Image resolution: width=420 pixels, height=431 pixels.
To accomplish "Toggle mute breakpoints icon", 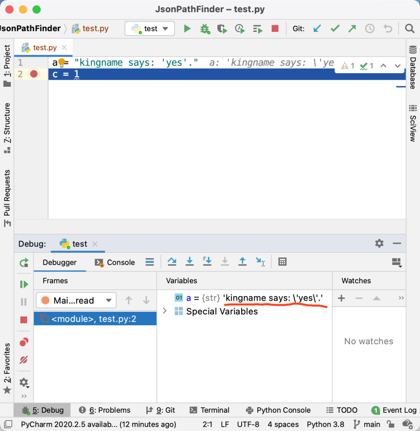I will point(24,360).
